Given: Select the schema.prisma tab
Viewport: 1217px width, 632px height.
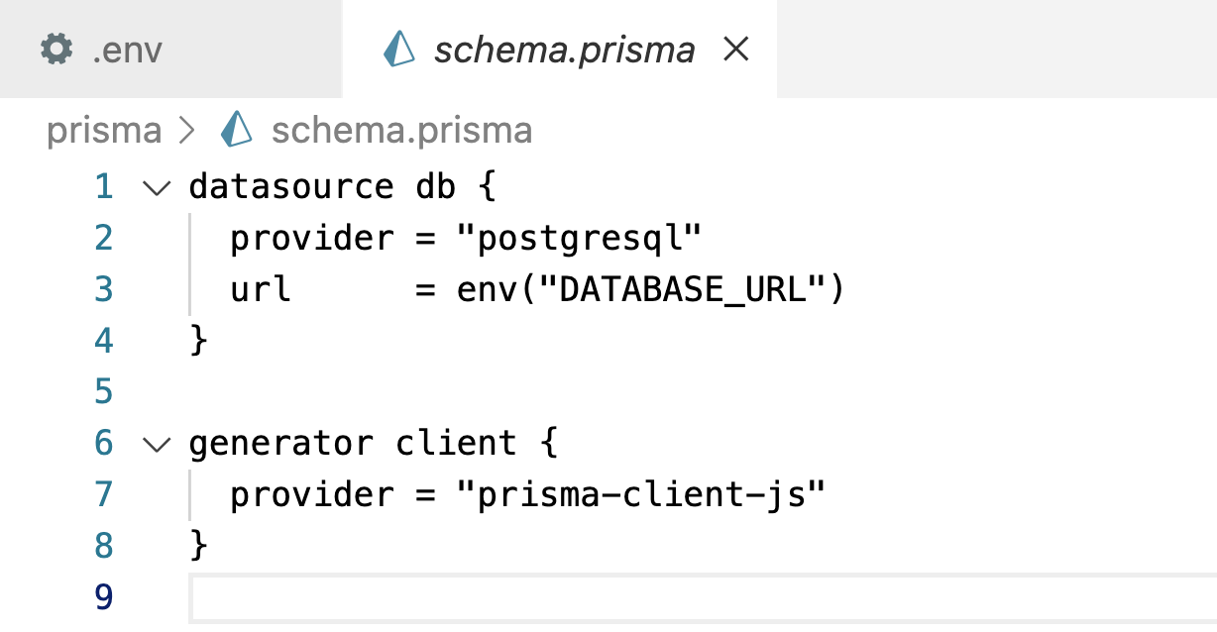Looking at the screenshot, I should 560,48.
